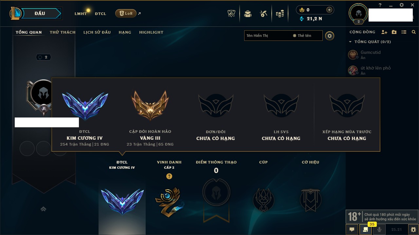Click the Tên Hiển Thị search field

click(x=267, y=36)
